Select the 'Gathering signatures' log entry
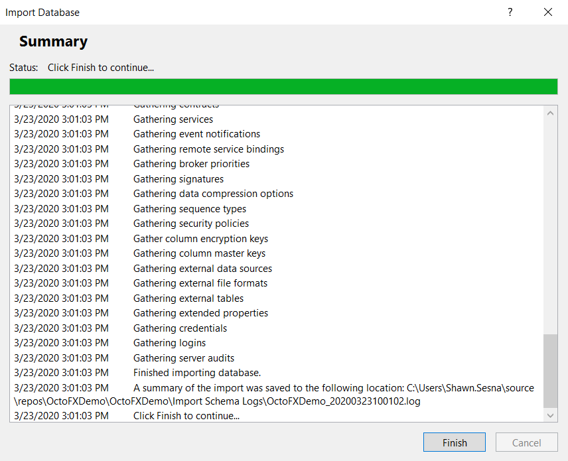Viewport: 568px width, 461px height. point(178,178)
